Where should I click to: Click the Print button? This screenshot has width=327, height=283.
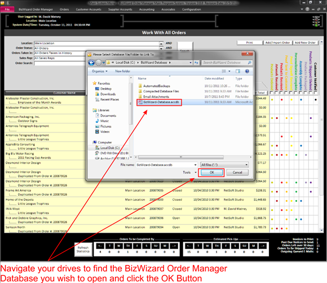tap(249, 42)
